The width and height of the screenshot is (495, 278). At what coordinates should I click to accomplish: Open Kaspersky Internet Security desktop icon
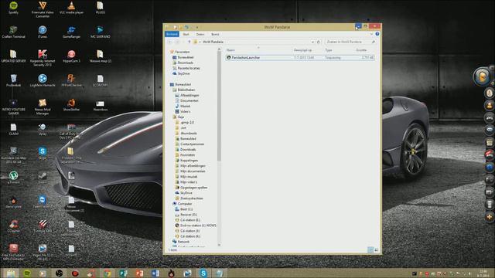(x=43, y=58)
